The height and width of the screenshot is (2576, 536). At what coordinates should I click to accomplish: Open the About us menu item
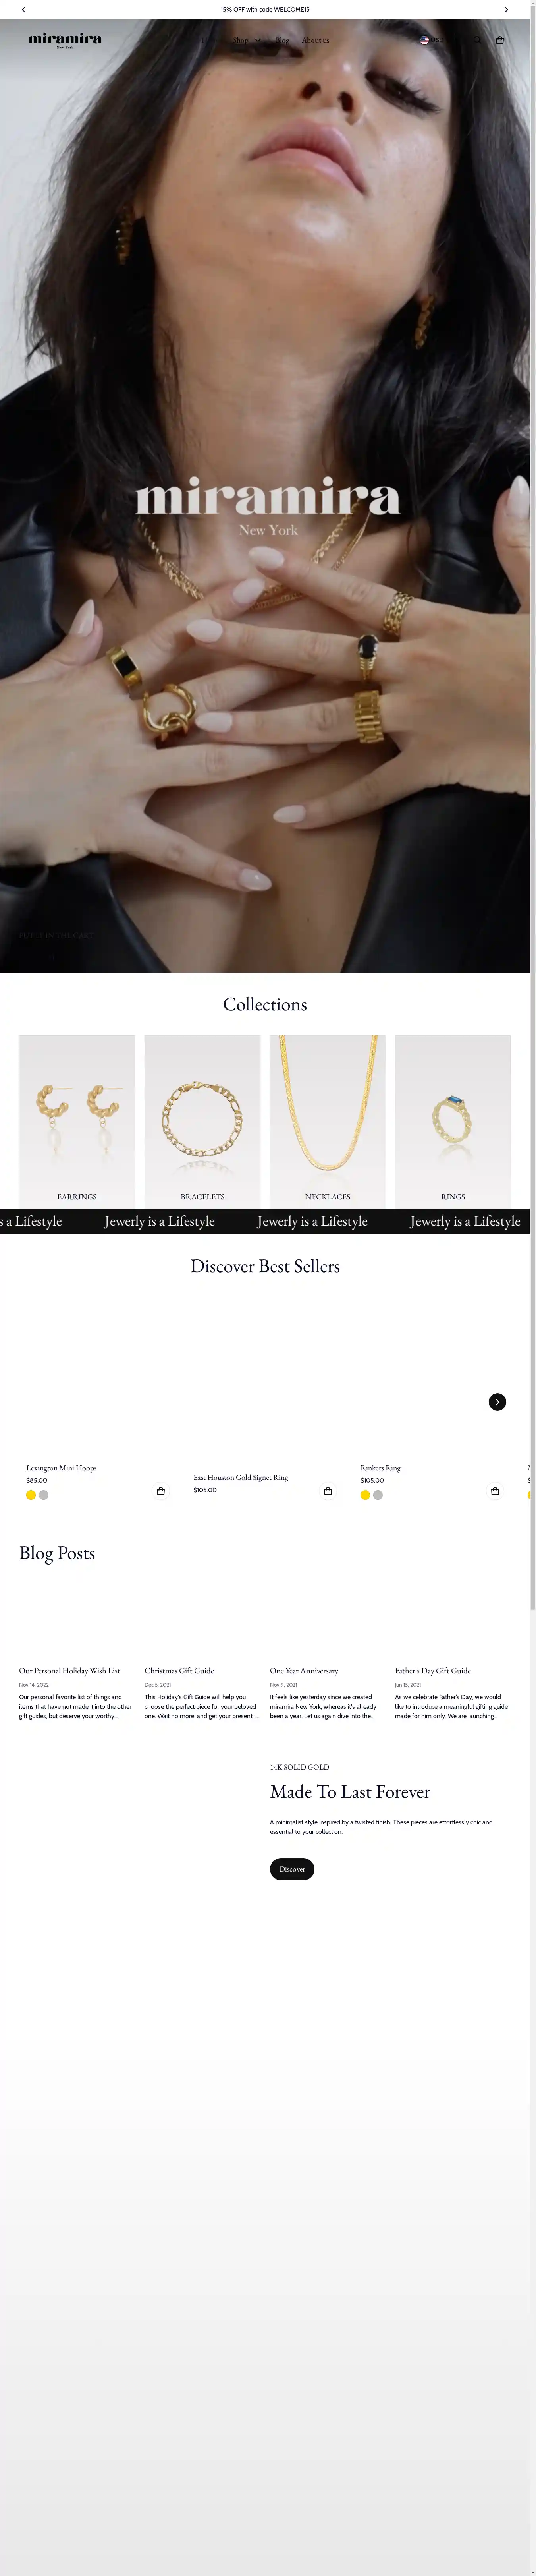316,40
